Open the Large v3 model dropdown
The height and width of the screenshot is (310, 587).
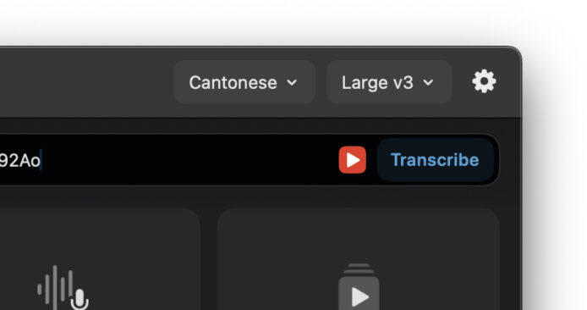coord(389,82)
